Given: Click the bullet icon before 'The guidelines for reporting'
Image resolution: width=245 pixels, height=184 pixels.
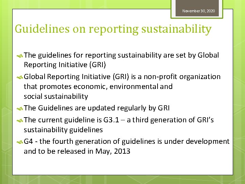Looking at the screenshot, I should [20, 56].
